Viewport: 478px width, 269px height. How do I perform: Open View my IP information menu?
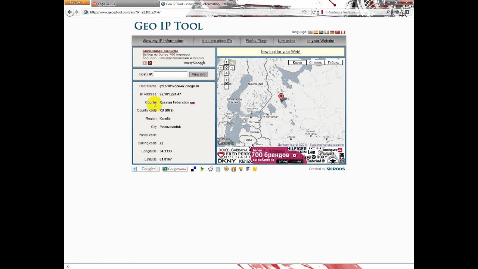tap(163, 41)
